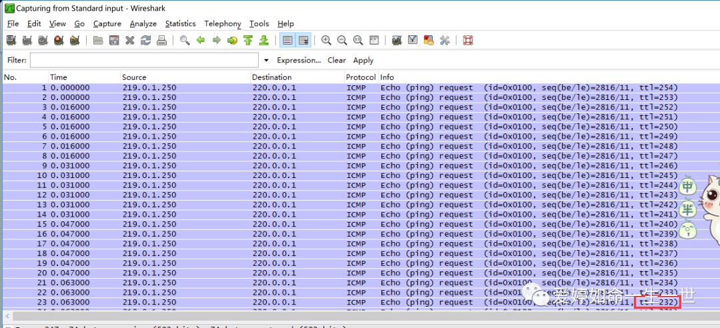The height and width of the screenshot is (328, 720).
Task: Select packet 5 Info cell ttl=250
Action: [x=529, y=127]
